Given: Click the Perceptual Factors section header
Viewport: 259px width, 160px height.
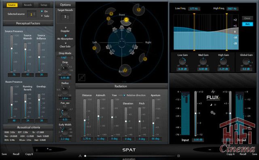Looking at the screenshot, I should pos(28,23).
